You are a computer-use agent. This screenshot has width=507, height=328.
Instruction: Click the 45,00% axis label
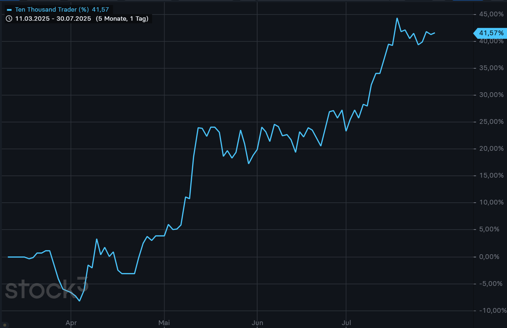[x=491, y=14]
